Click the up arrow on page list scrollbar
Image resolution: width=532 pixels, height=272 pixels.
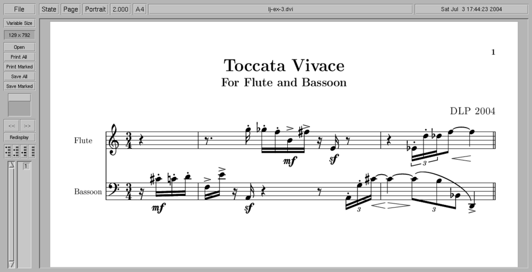coord(11,165)
